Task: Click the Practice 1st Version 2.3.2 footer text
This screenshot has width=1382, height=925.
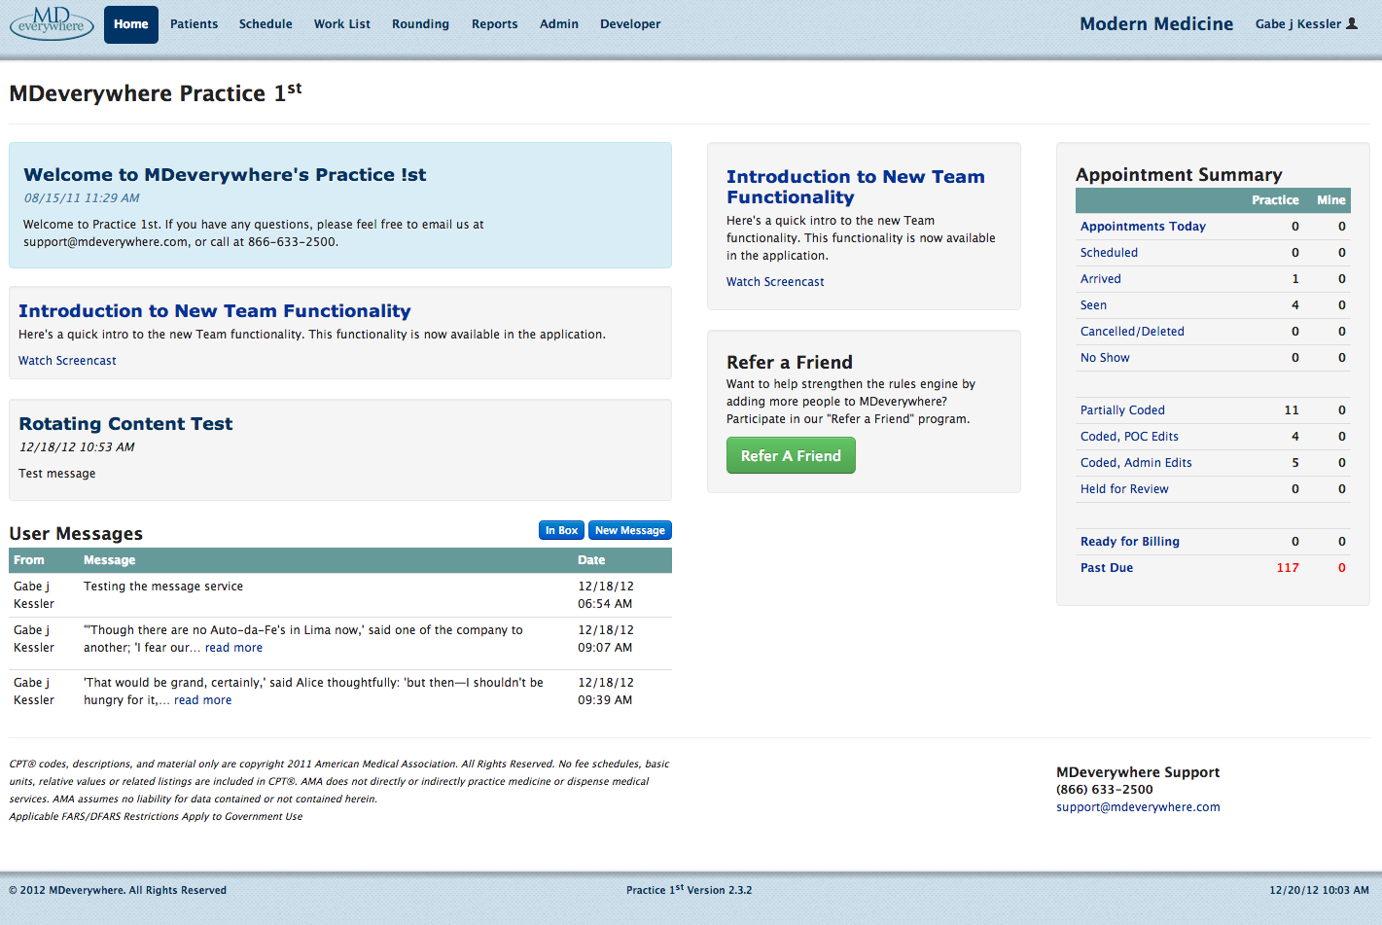Action: tap(689, 890)
